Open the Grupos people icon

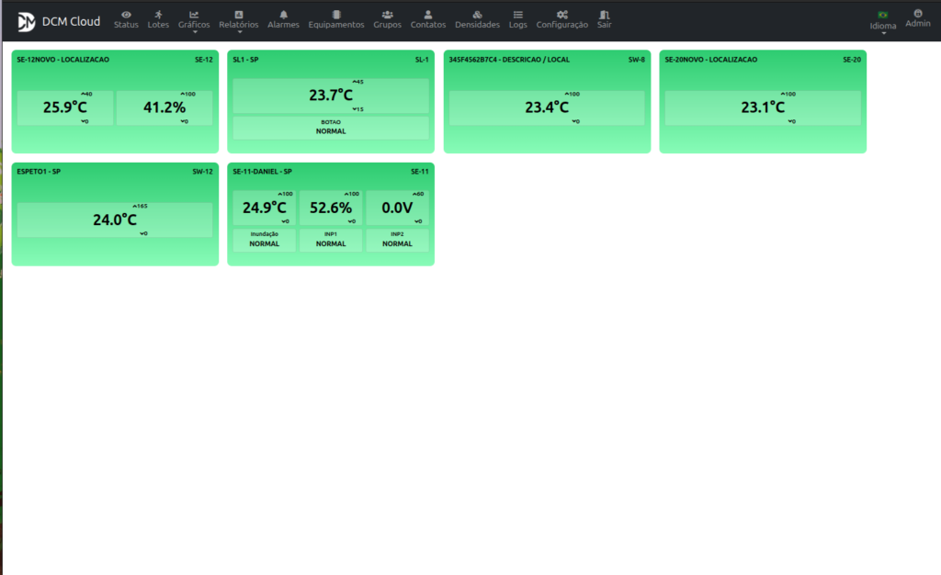(x=387, y=15)
